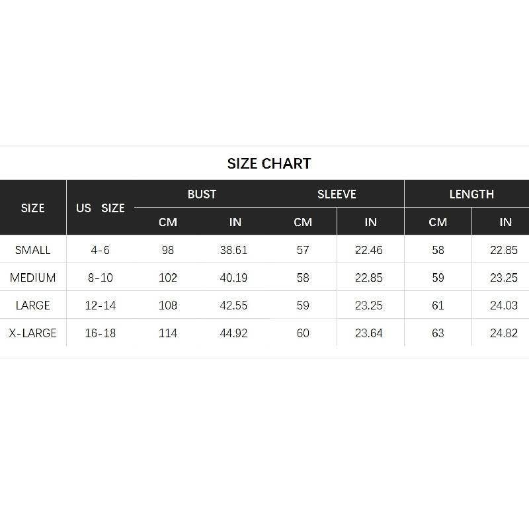Select the US size 8-10 cell
529x529 pixels.
tap(101, 278)
